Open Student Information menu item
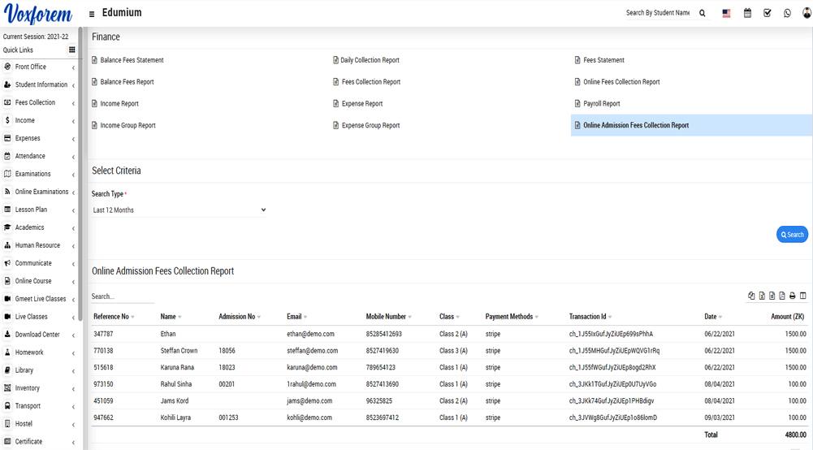Viewport: 813px width, 450px height. pos(41,84)
